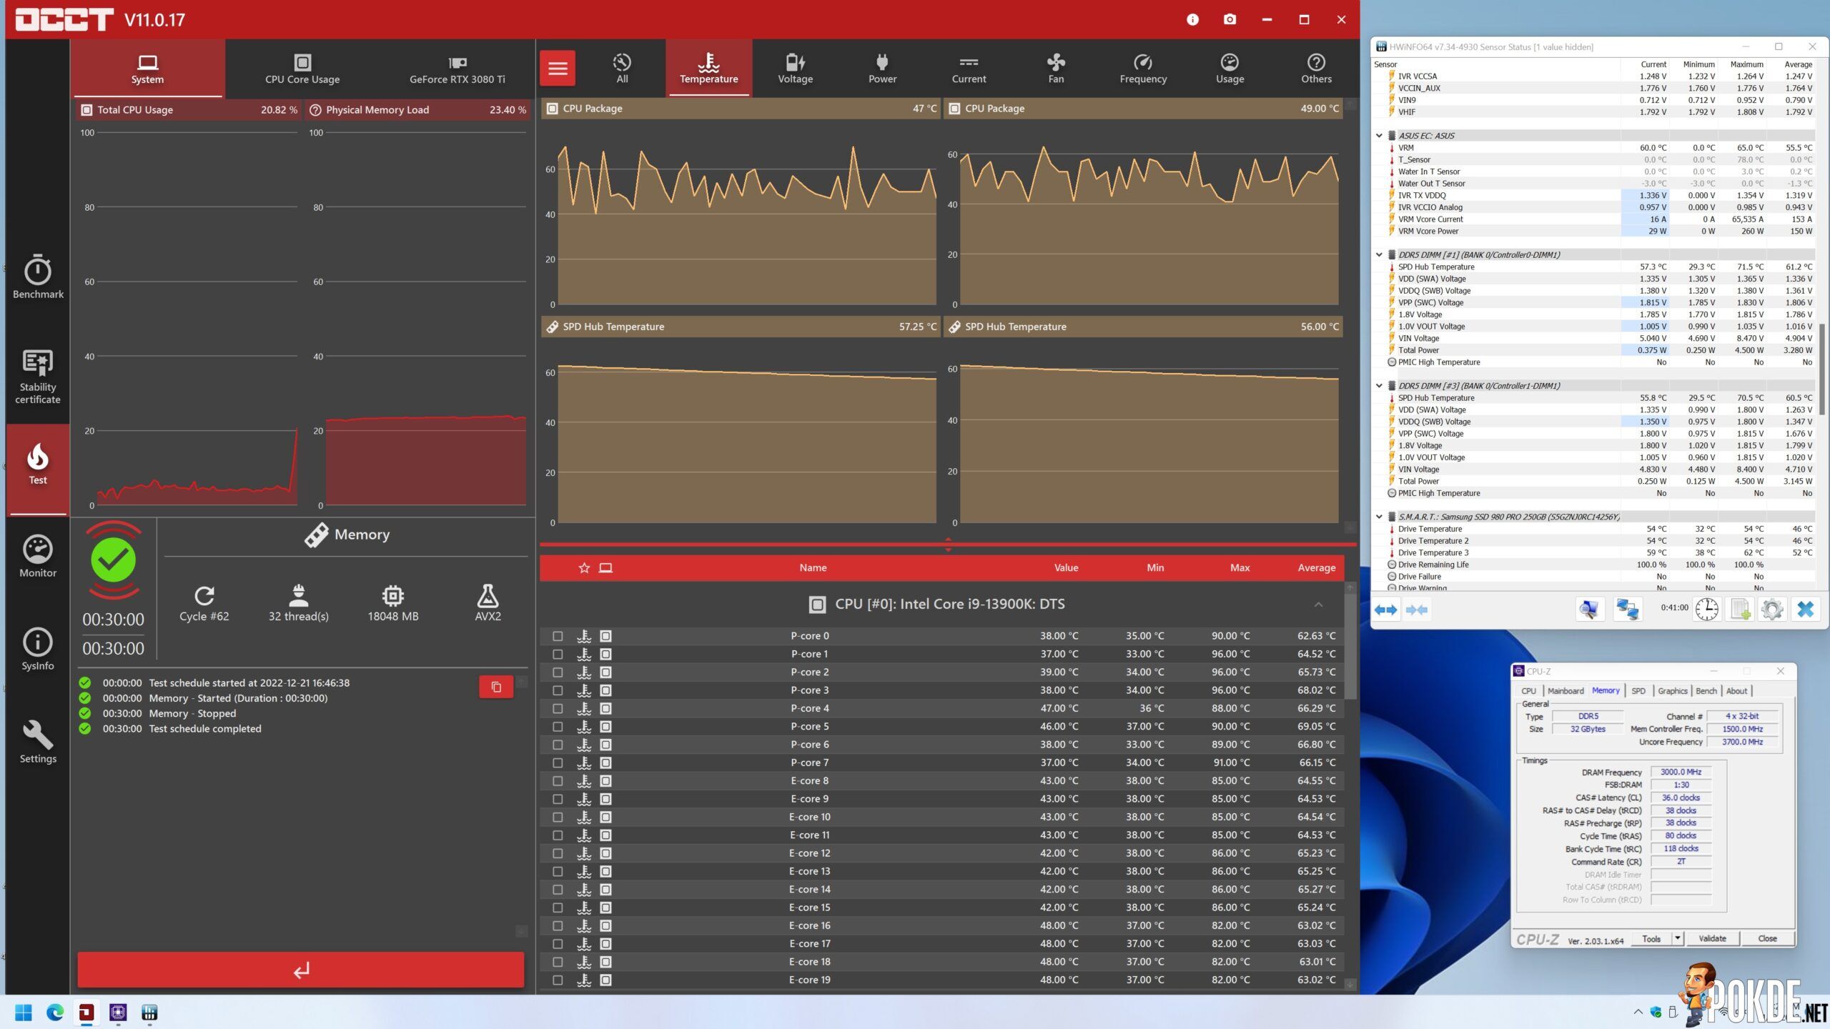Click HWiNFO collapse arrows button
This screenshot has width=1830, height=1029.
tap(1416, 610)
